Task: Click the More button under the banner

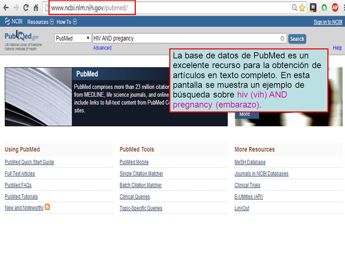Action: (247, 115)
